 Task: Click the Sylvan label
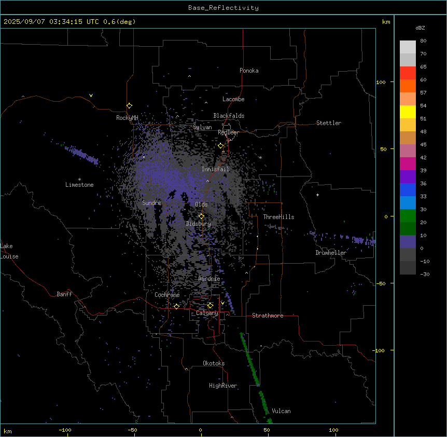tap(202, 127)
